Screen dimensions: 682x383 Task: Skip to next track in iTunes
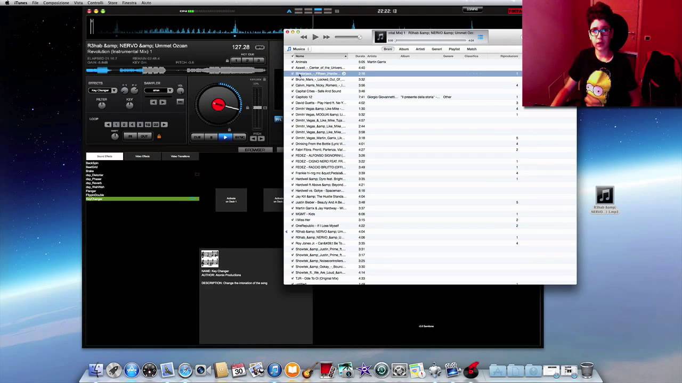[x=327, y=37]
